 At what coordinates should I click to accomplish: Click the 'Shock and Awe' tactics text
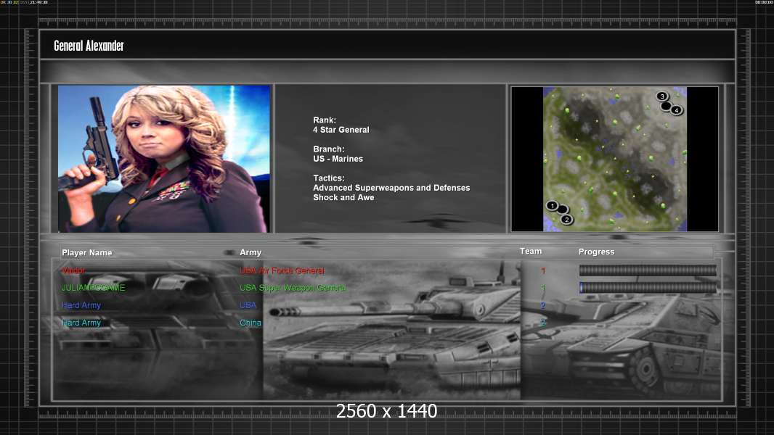(343, 197)
